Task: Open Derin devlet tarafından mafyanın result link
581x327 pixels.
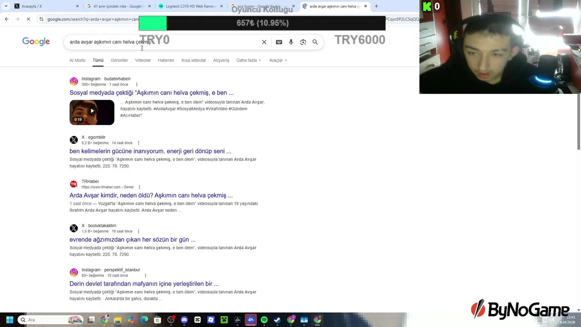Action: pos(144,284)
